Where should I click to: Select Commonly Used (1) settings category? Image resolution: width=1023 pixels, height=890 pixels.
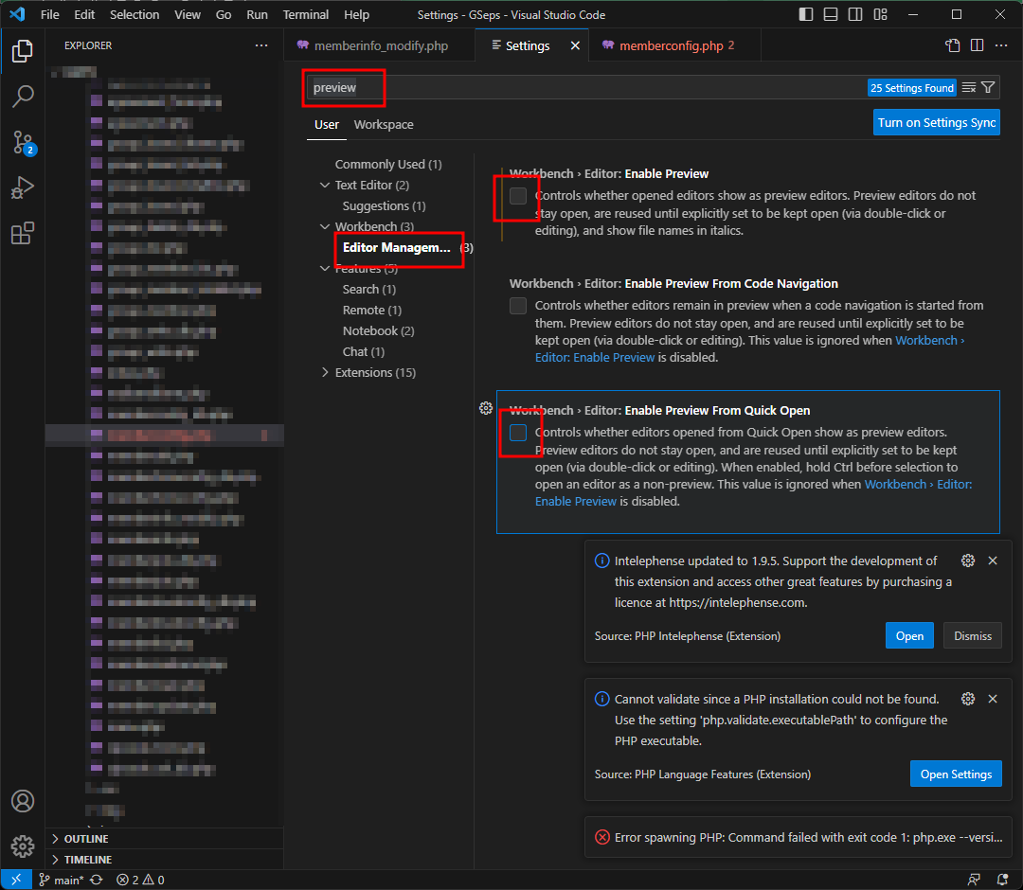pyautogui.click(x=388, y=165)
